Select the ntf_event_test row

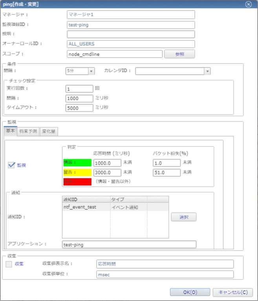pyautogui.click(x=115, y=207)
